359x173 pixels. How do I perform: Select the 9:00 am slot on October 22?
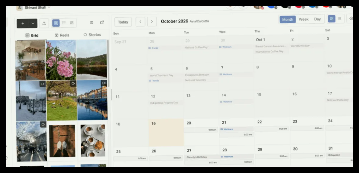[x=272, y=129]
